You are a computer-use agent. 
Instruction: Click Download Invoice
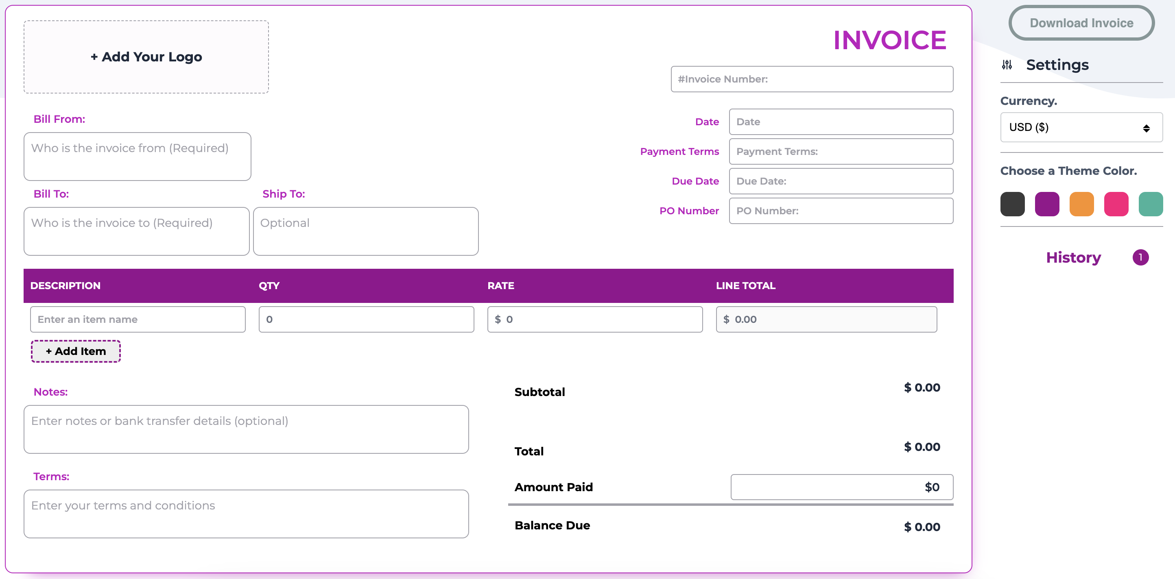click(1081, 22)
